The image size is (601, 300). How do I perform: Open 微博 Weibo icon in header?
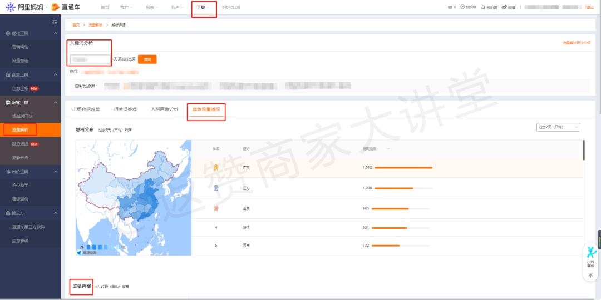(504, 7)
